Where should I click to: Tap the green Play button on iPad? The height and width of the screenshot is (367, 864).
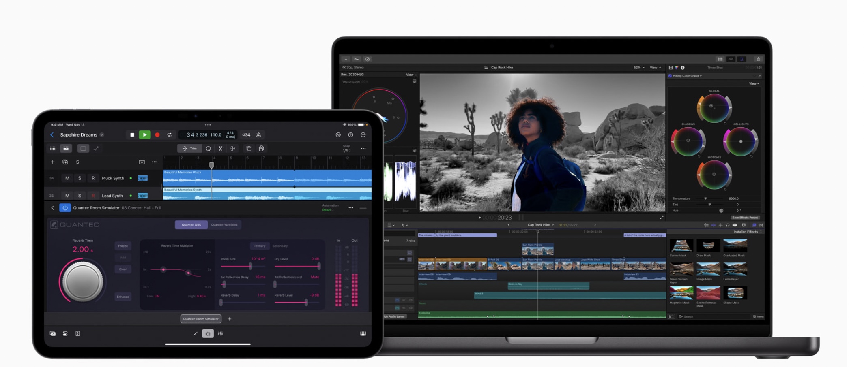click(x=144, y=135)
